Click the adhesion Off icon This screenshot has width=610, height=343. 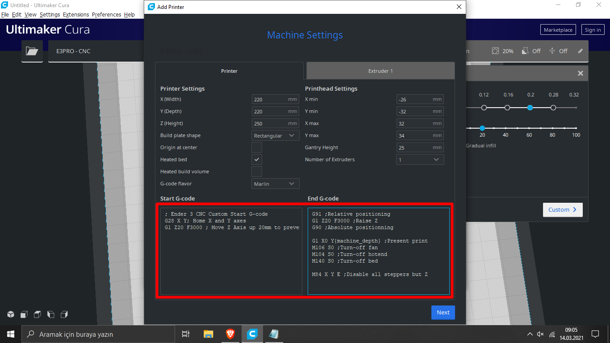coord(552,51)
